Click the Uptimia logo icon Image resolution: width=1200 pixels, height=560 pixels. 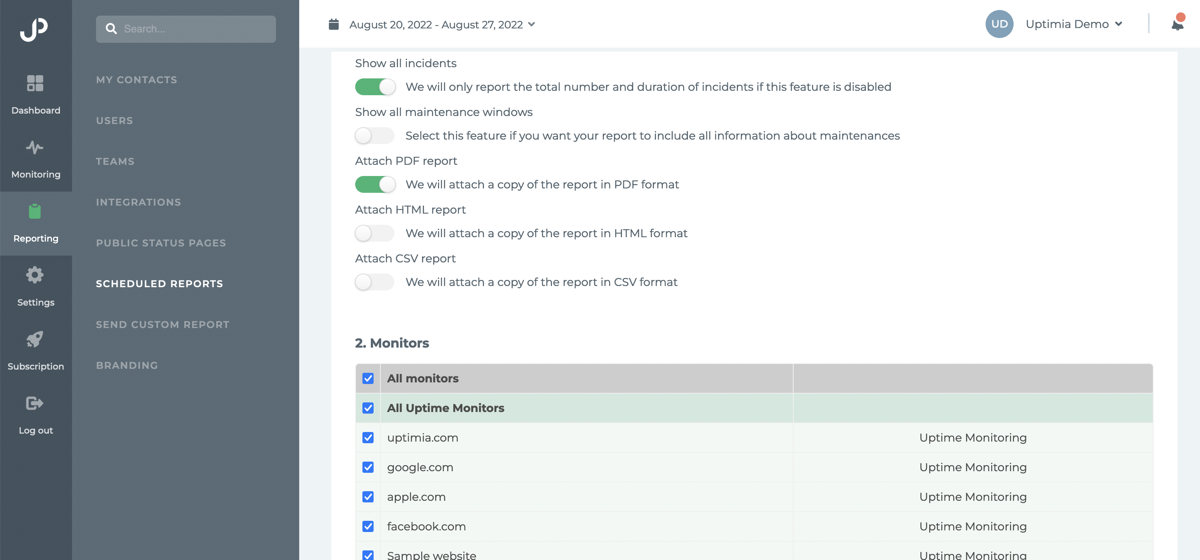34,29
